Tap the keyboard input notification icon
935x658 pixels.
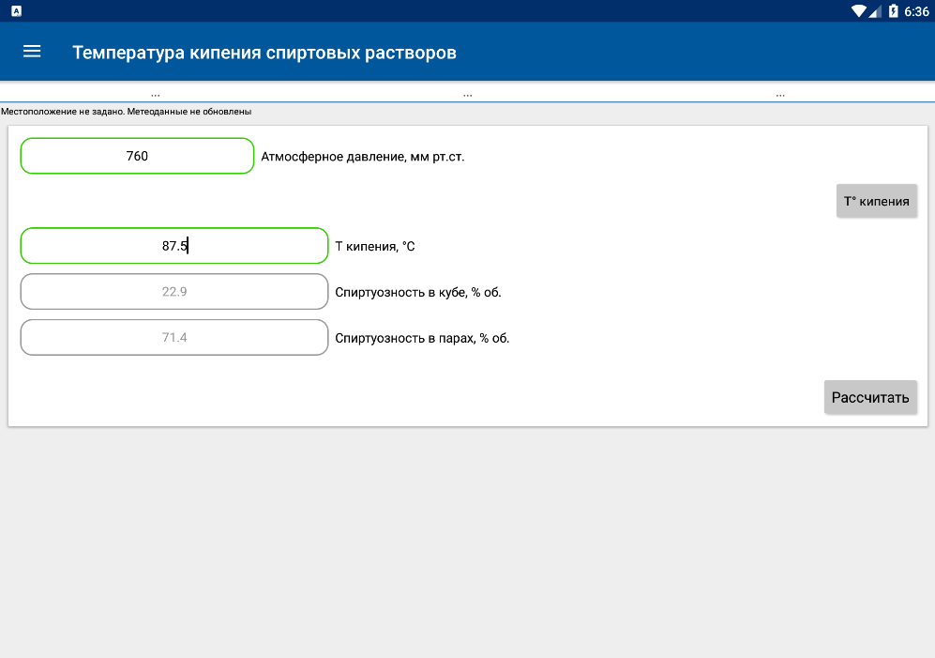(17, 10)
